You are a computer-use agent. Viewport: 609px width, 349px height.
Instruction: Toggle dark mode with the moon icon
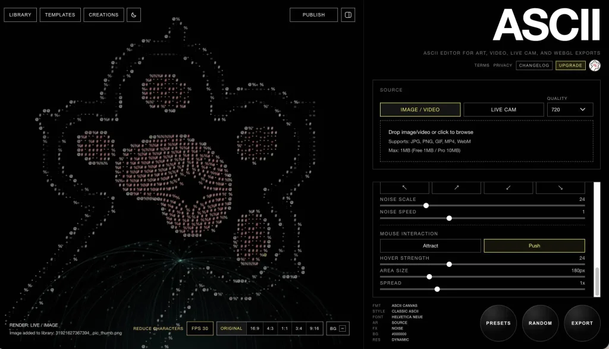(134, 15)
